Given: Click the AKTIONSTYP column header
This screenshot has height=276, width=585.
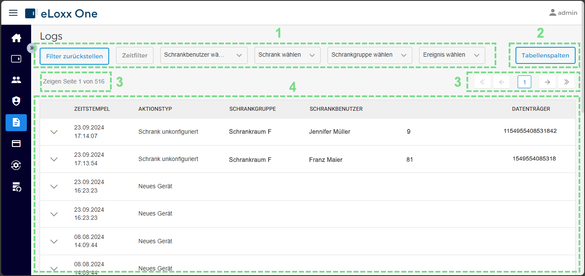Looking at the screenshot, I should point(155,109).
